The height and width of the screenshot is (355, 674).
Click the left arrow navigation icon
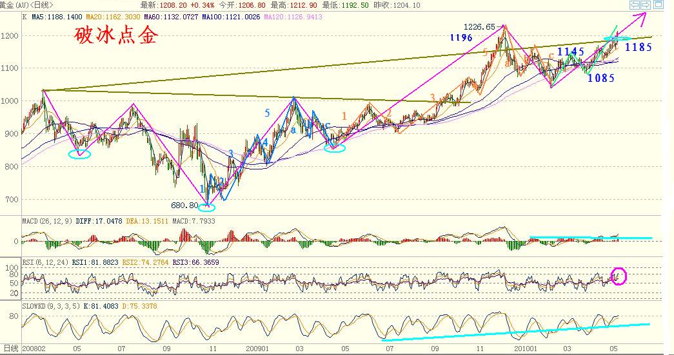[635, 5]
